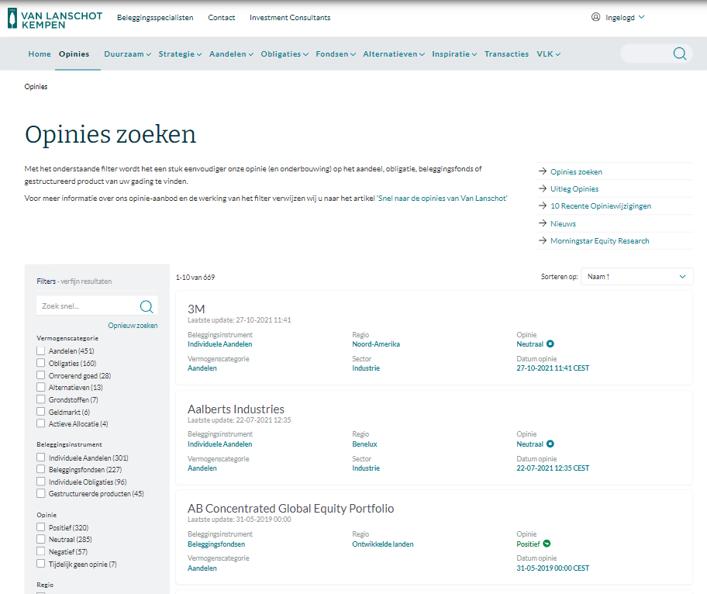
Task: Click the Neutraal opinion icon for 3M
Action: (550, 344)
